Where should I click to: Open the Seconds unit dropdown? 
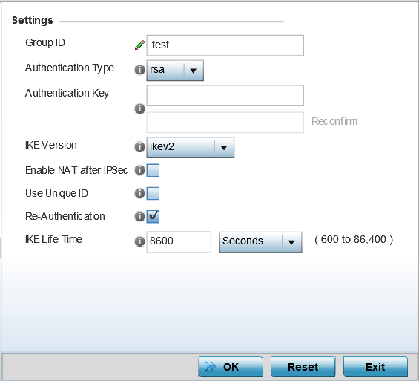click(260, 242)
